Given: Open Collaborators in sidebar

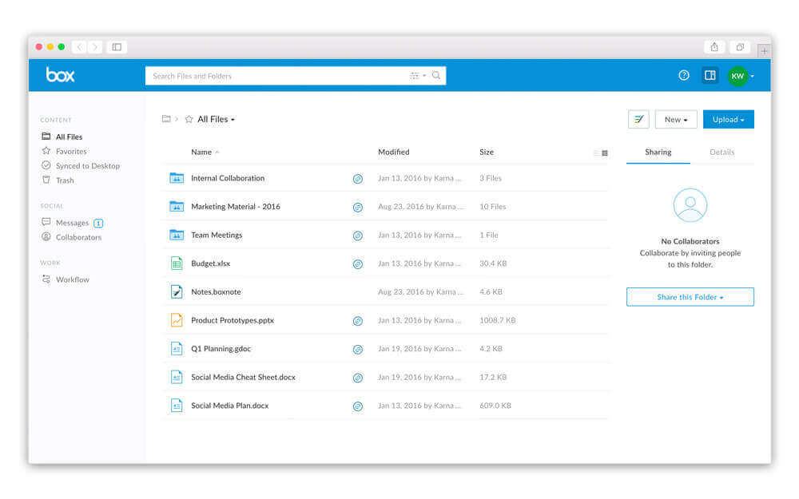Looking at the screenshot, I should point(71,237).
